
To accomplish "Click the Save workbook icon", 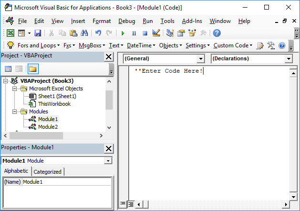I will click(x=38, y=33).
